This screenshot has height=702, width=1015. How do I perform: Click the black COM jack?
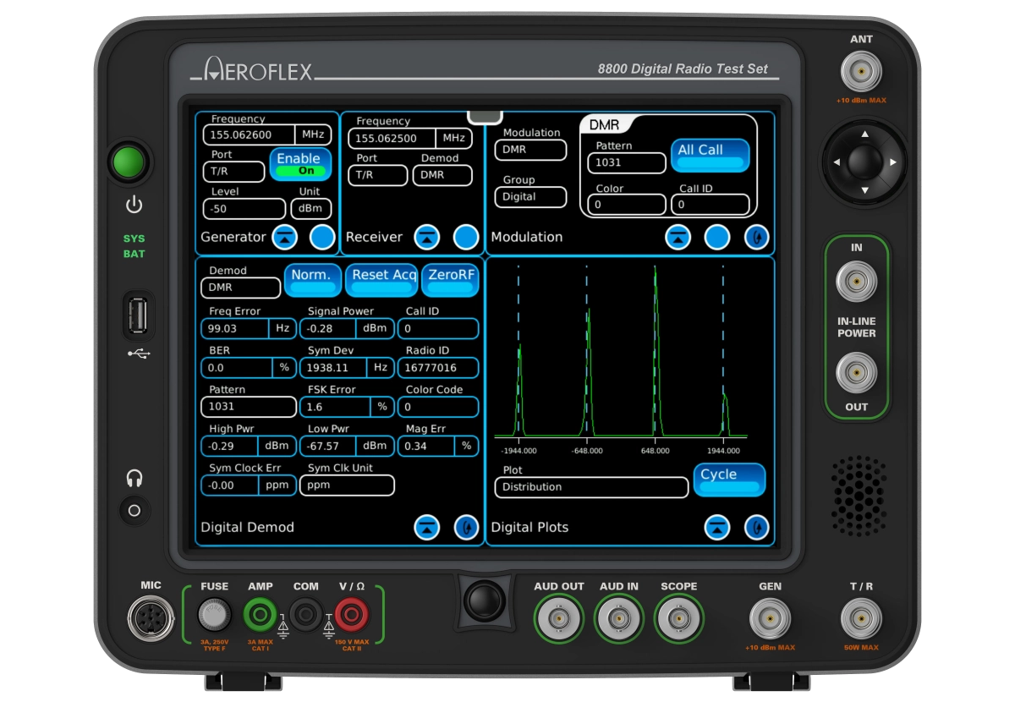click(305, 614)
